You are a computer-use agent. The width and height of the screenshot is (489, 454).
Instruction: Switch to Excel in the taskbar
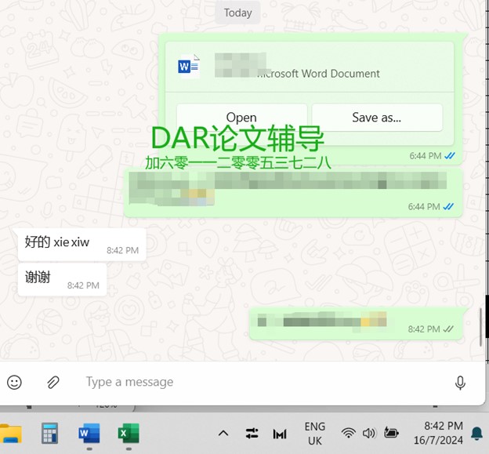[129, 433]
